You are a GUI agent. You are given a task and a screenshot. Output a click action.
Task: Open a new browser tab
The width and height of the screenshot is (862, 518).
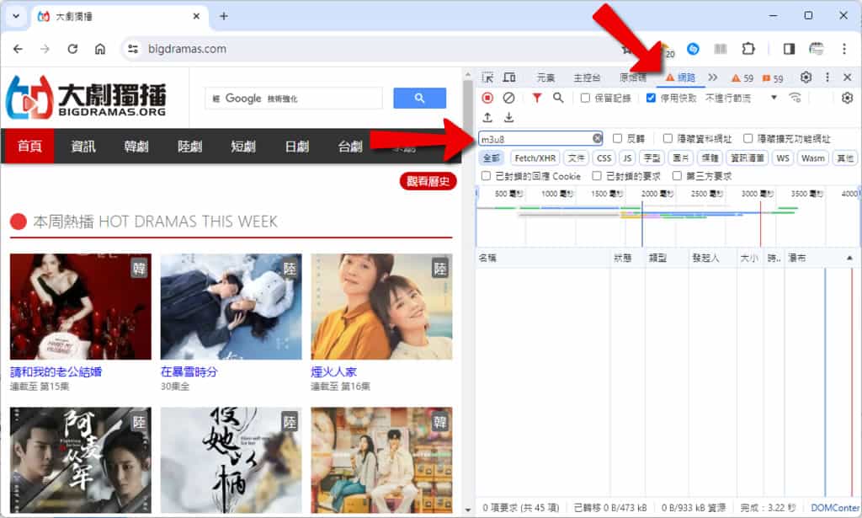point(223,16)
